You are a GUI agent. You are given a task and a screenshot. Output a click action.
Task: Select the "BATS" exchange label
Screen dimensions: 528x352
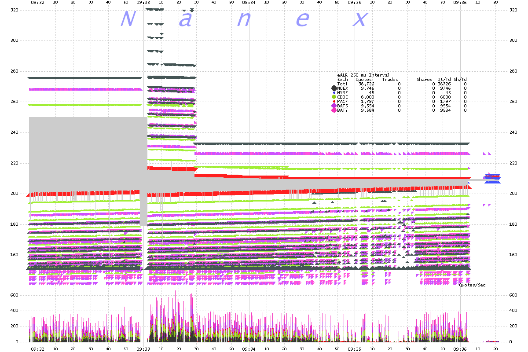tap(342, 106)
